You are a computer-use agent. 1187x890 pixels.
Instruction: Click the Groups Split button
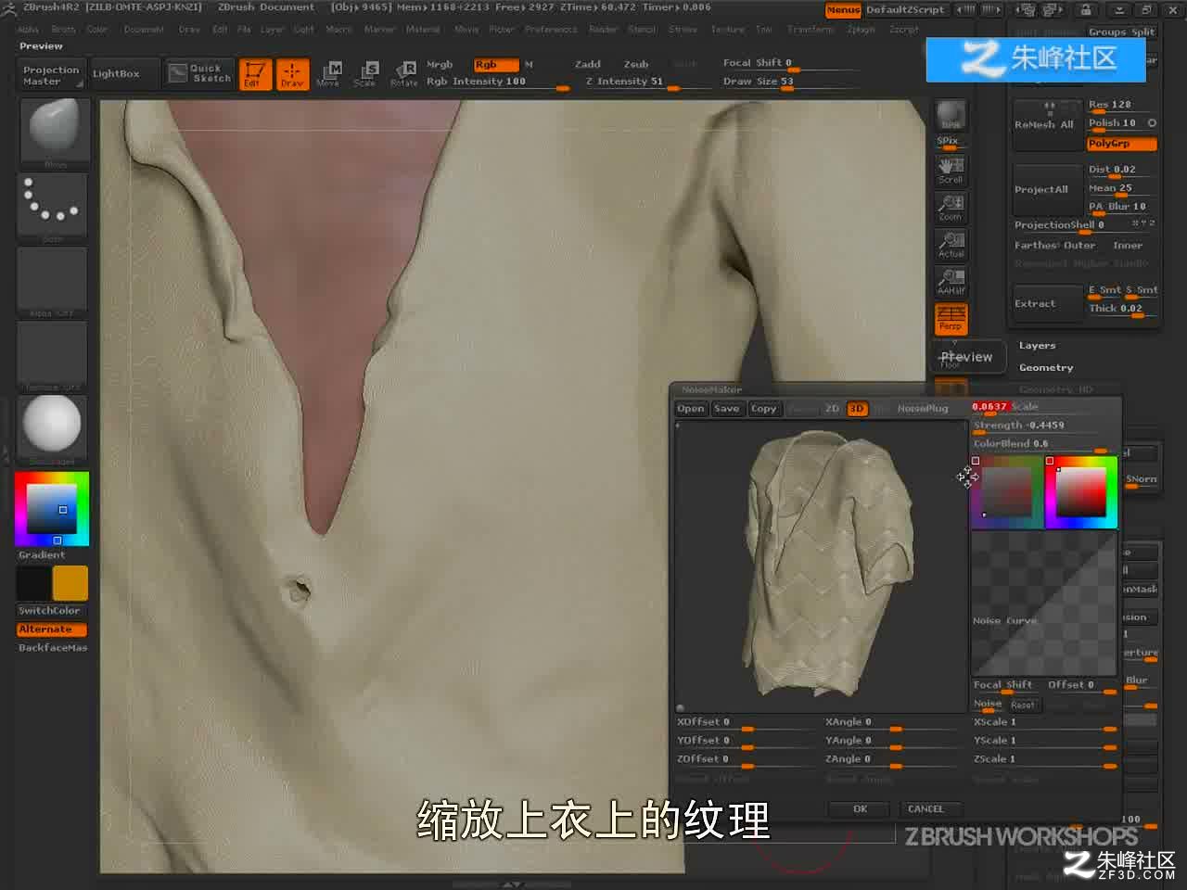coord(1121,32)
